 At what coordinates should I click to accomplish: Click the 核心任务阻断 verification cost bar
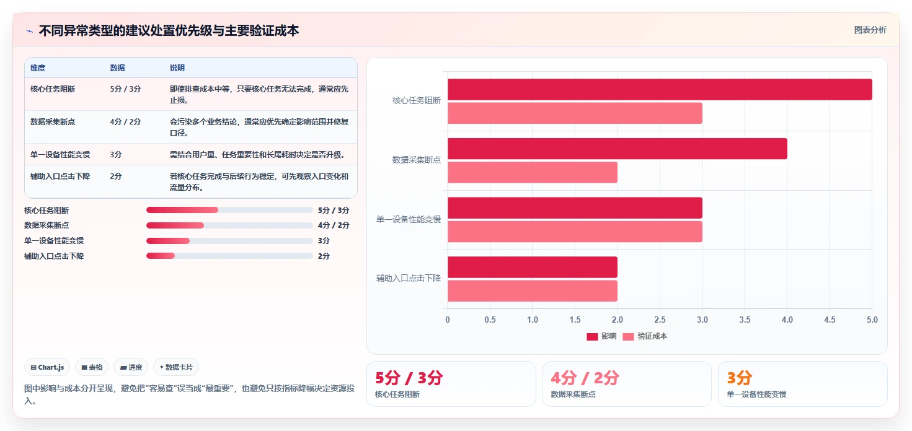[x=575, y=113]
